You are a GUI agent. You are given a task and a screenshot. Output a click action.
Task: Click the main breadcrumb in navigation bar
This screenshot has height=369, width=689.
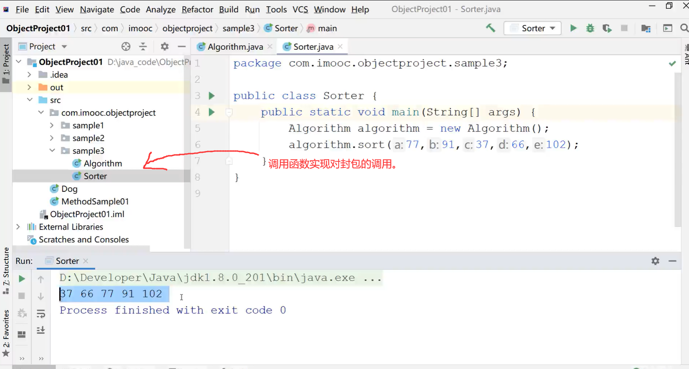(327, 28)
